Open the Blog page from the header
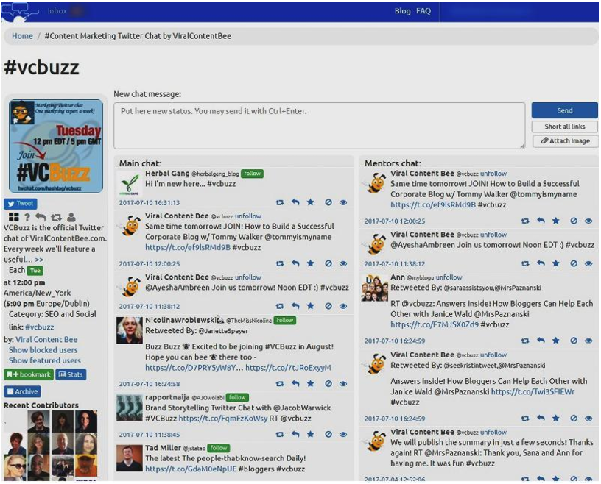 [x=402, y=11]
